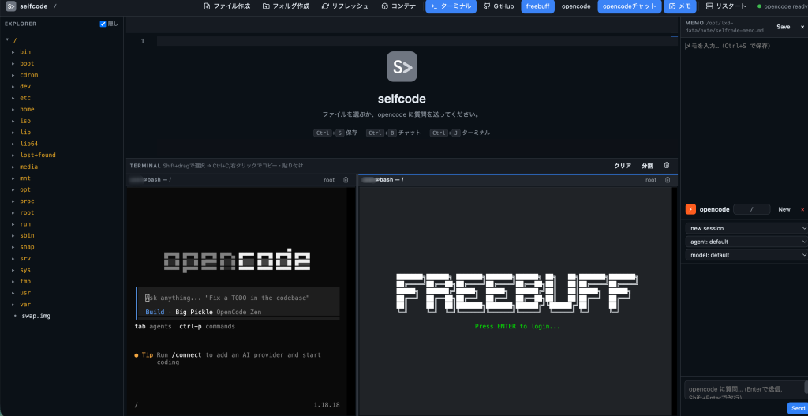This screenshot has width=808, height=416.
Task: Open the コンテナ container menu
Action: click(398, 6)
